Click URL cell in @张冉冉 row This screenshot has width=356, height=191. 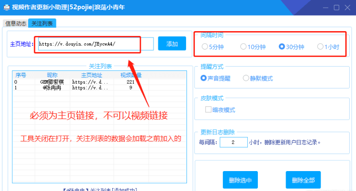[x=90, y=87]
